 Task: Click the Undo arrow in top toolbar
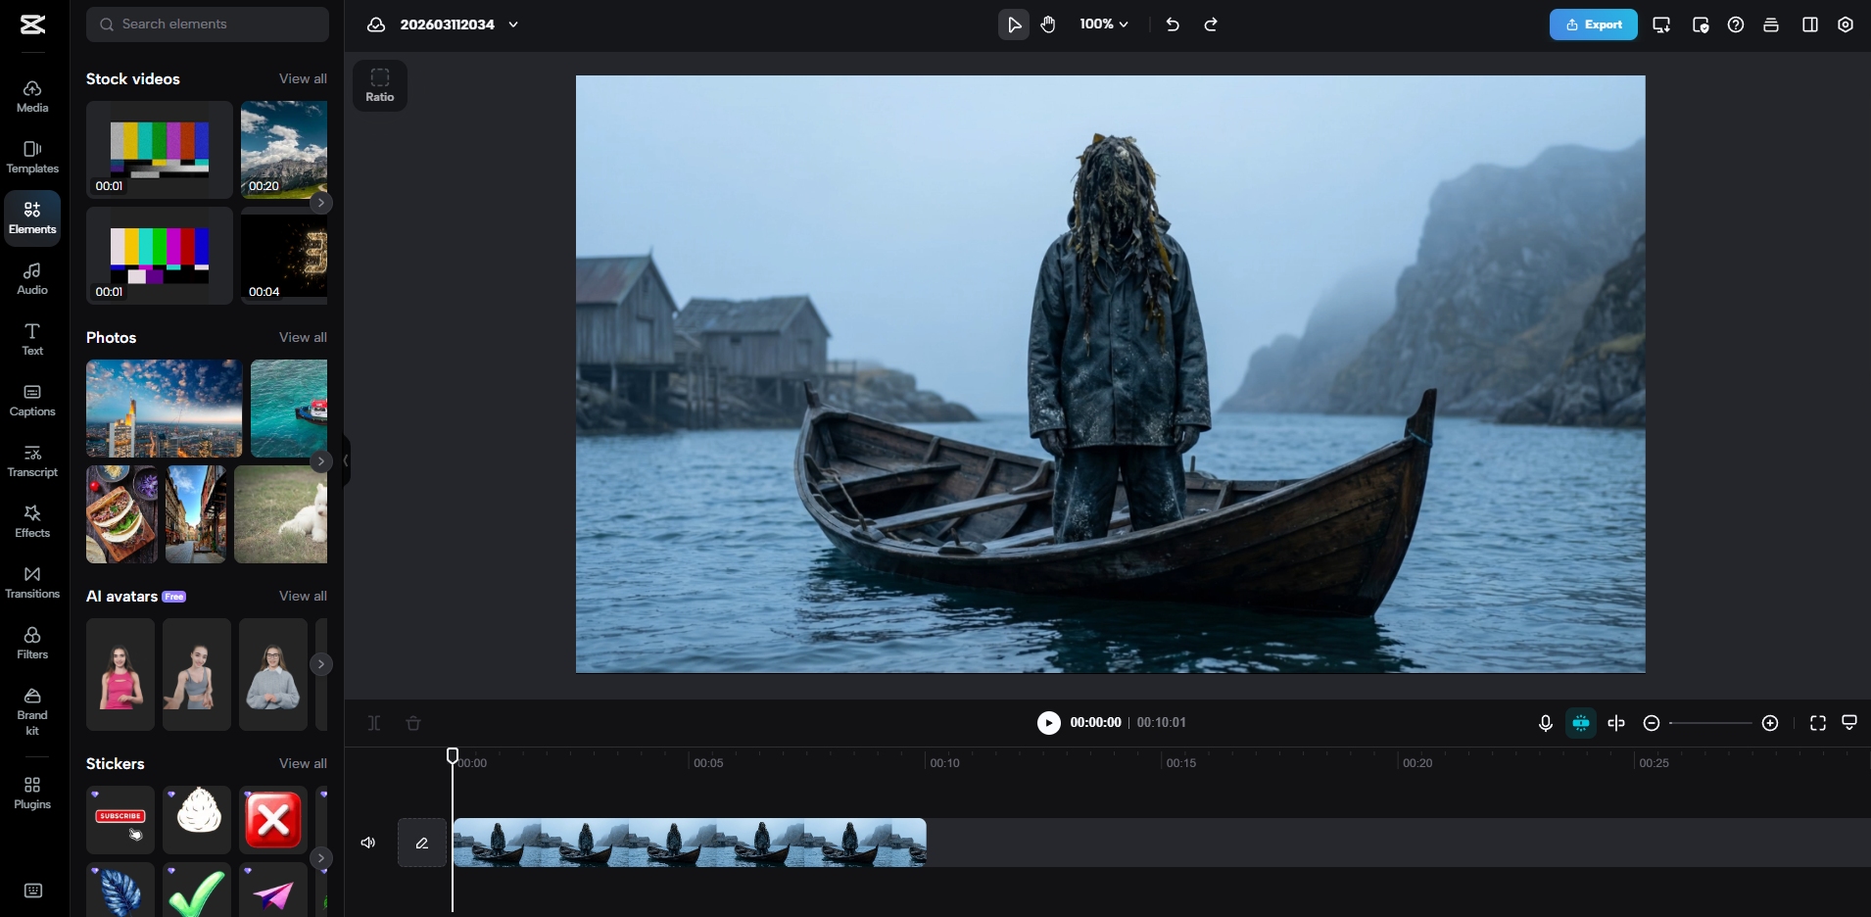coord(1173,24)
